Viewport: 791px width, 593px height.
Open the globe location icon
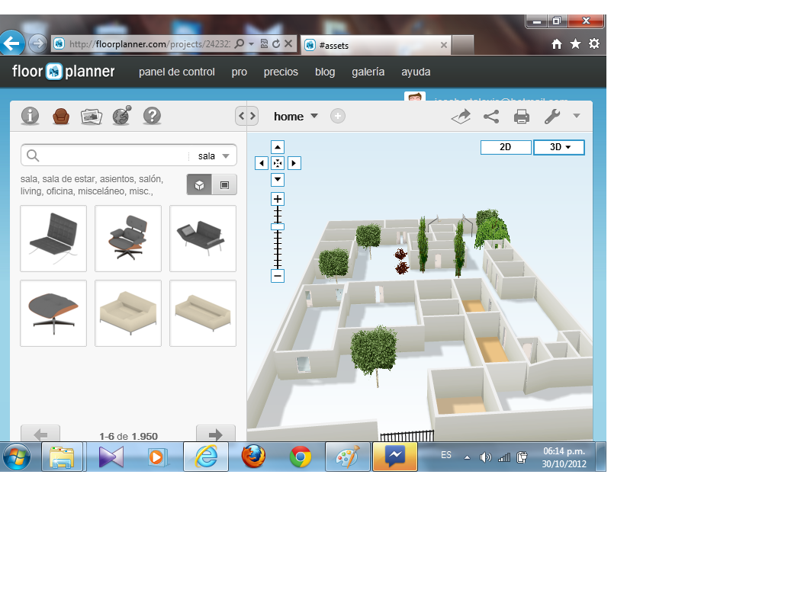pyautogui.click(x=121, y=115)
